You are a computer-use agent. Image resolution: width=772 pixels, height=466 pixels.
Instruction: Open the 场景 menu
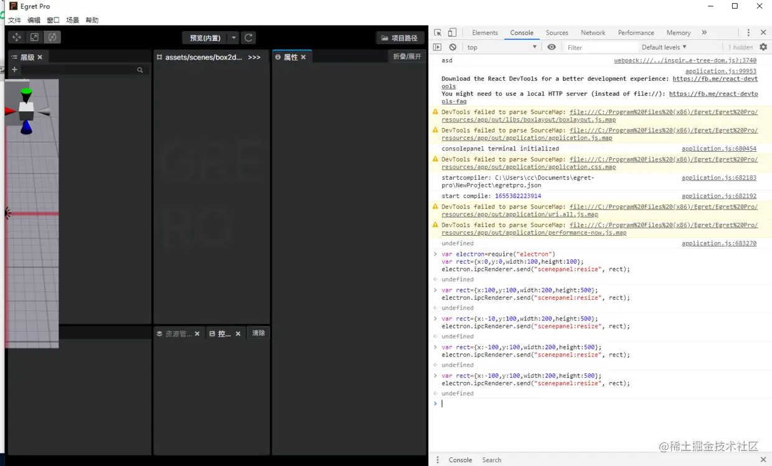click(x=73, y=21)
